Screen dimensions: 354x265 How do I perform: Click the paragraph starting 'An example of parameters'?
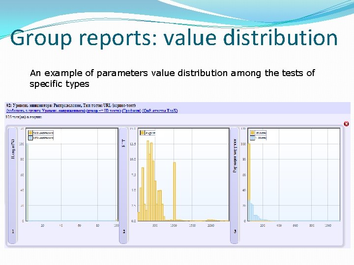point(172,78)
